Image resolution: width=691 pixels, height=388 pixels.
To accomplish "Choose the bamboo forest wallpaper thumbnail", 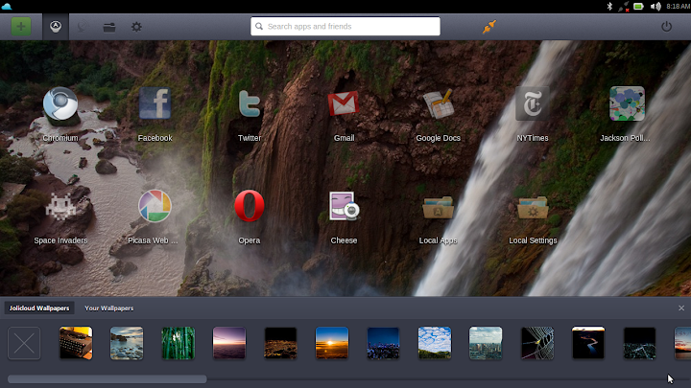I will pyautogui.click(x=178, y=343).
